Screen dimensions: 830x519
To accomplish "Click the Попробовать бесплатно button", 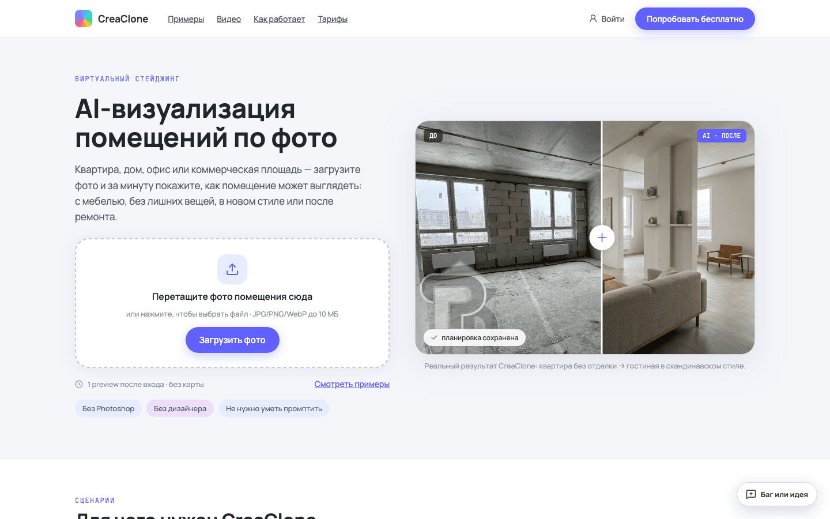I will 695,19.
